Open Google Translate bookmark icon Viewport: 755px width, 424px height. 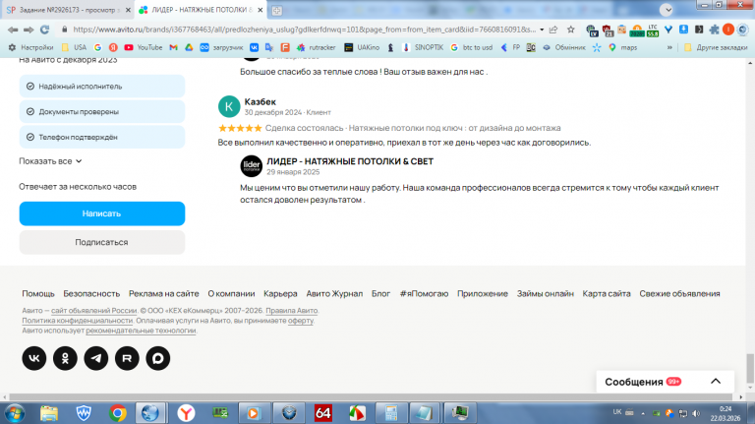[269, 47]
